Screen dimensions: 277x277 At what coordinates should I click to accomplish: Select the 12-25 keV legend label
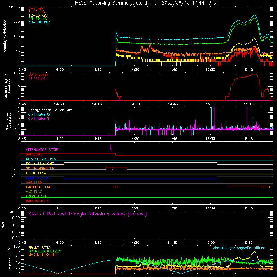point(38,15)
